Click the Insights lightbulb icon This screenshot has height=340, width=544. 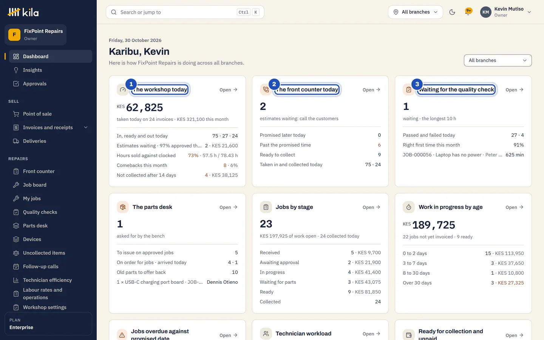coord(16,70)
